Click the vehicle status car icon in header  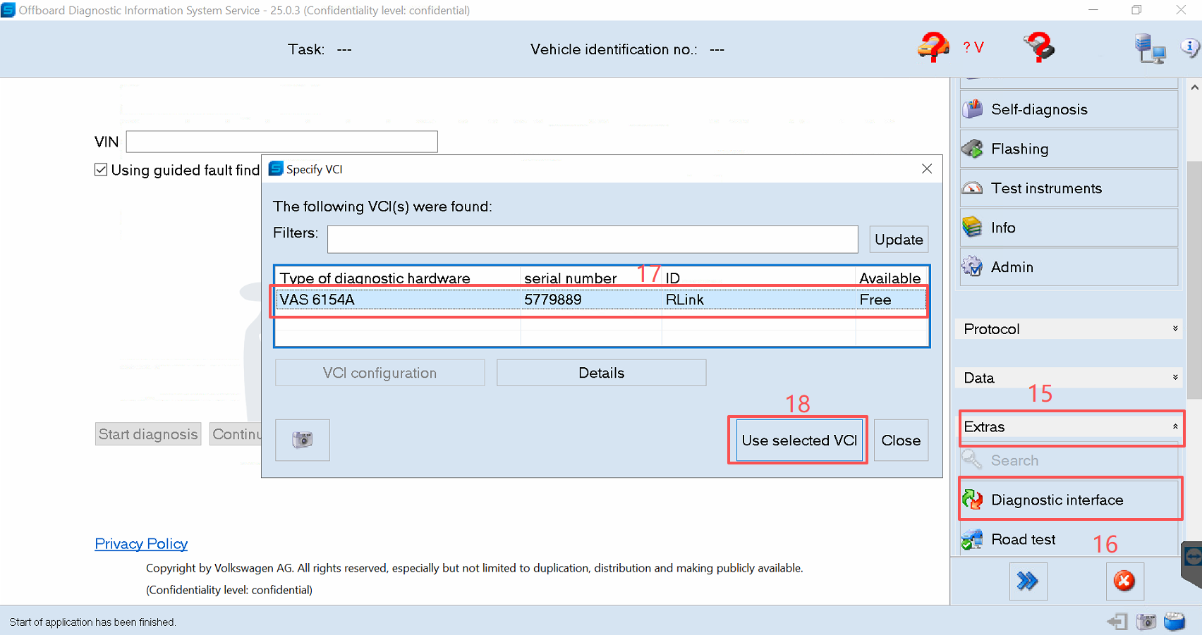[x=933, y=48]
